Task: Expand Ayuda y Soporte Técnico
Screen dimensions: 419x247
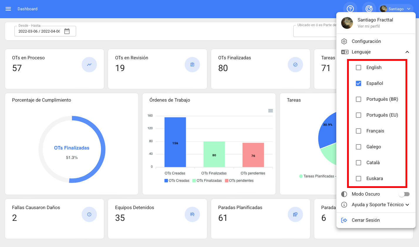Action: (x=407, y=205)
